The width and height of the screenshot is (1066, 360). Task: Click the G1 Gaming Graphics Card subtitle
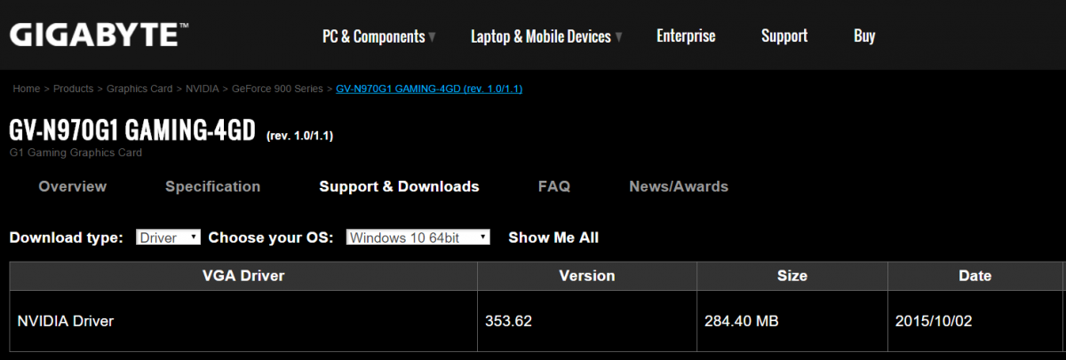click(76, 153)
